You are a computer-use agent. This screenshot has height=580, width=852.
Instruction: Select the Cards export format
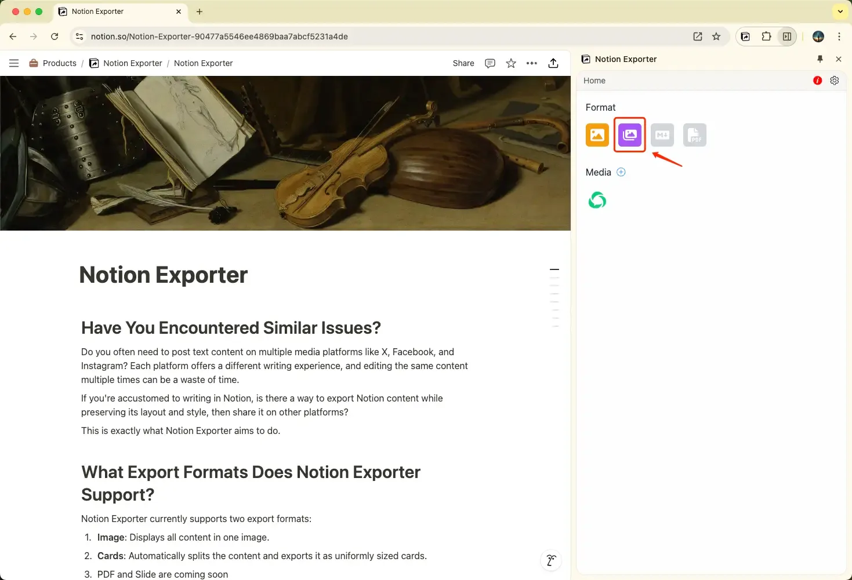pos(629,134)
